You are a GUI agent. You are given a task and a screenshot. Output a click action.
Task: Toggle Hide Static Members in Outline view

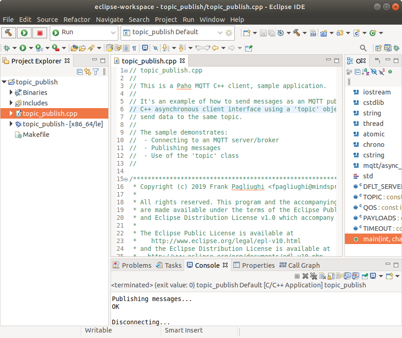click(x=382, y=72)
